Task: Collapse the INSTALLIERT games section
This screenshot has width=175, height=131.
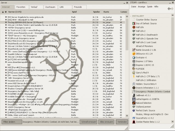Action: coord(131,16)
